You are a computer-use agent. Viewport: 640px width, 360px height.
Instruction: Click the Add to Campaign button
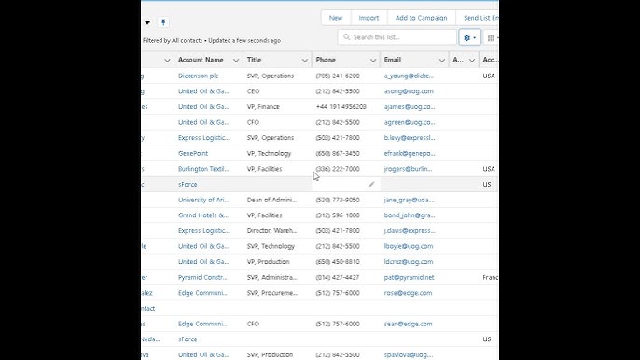[x=422, y=18]
